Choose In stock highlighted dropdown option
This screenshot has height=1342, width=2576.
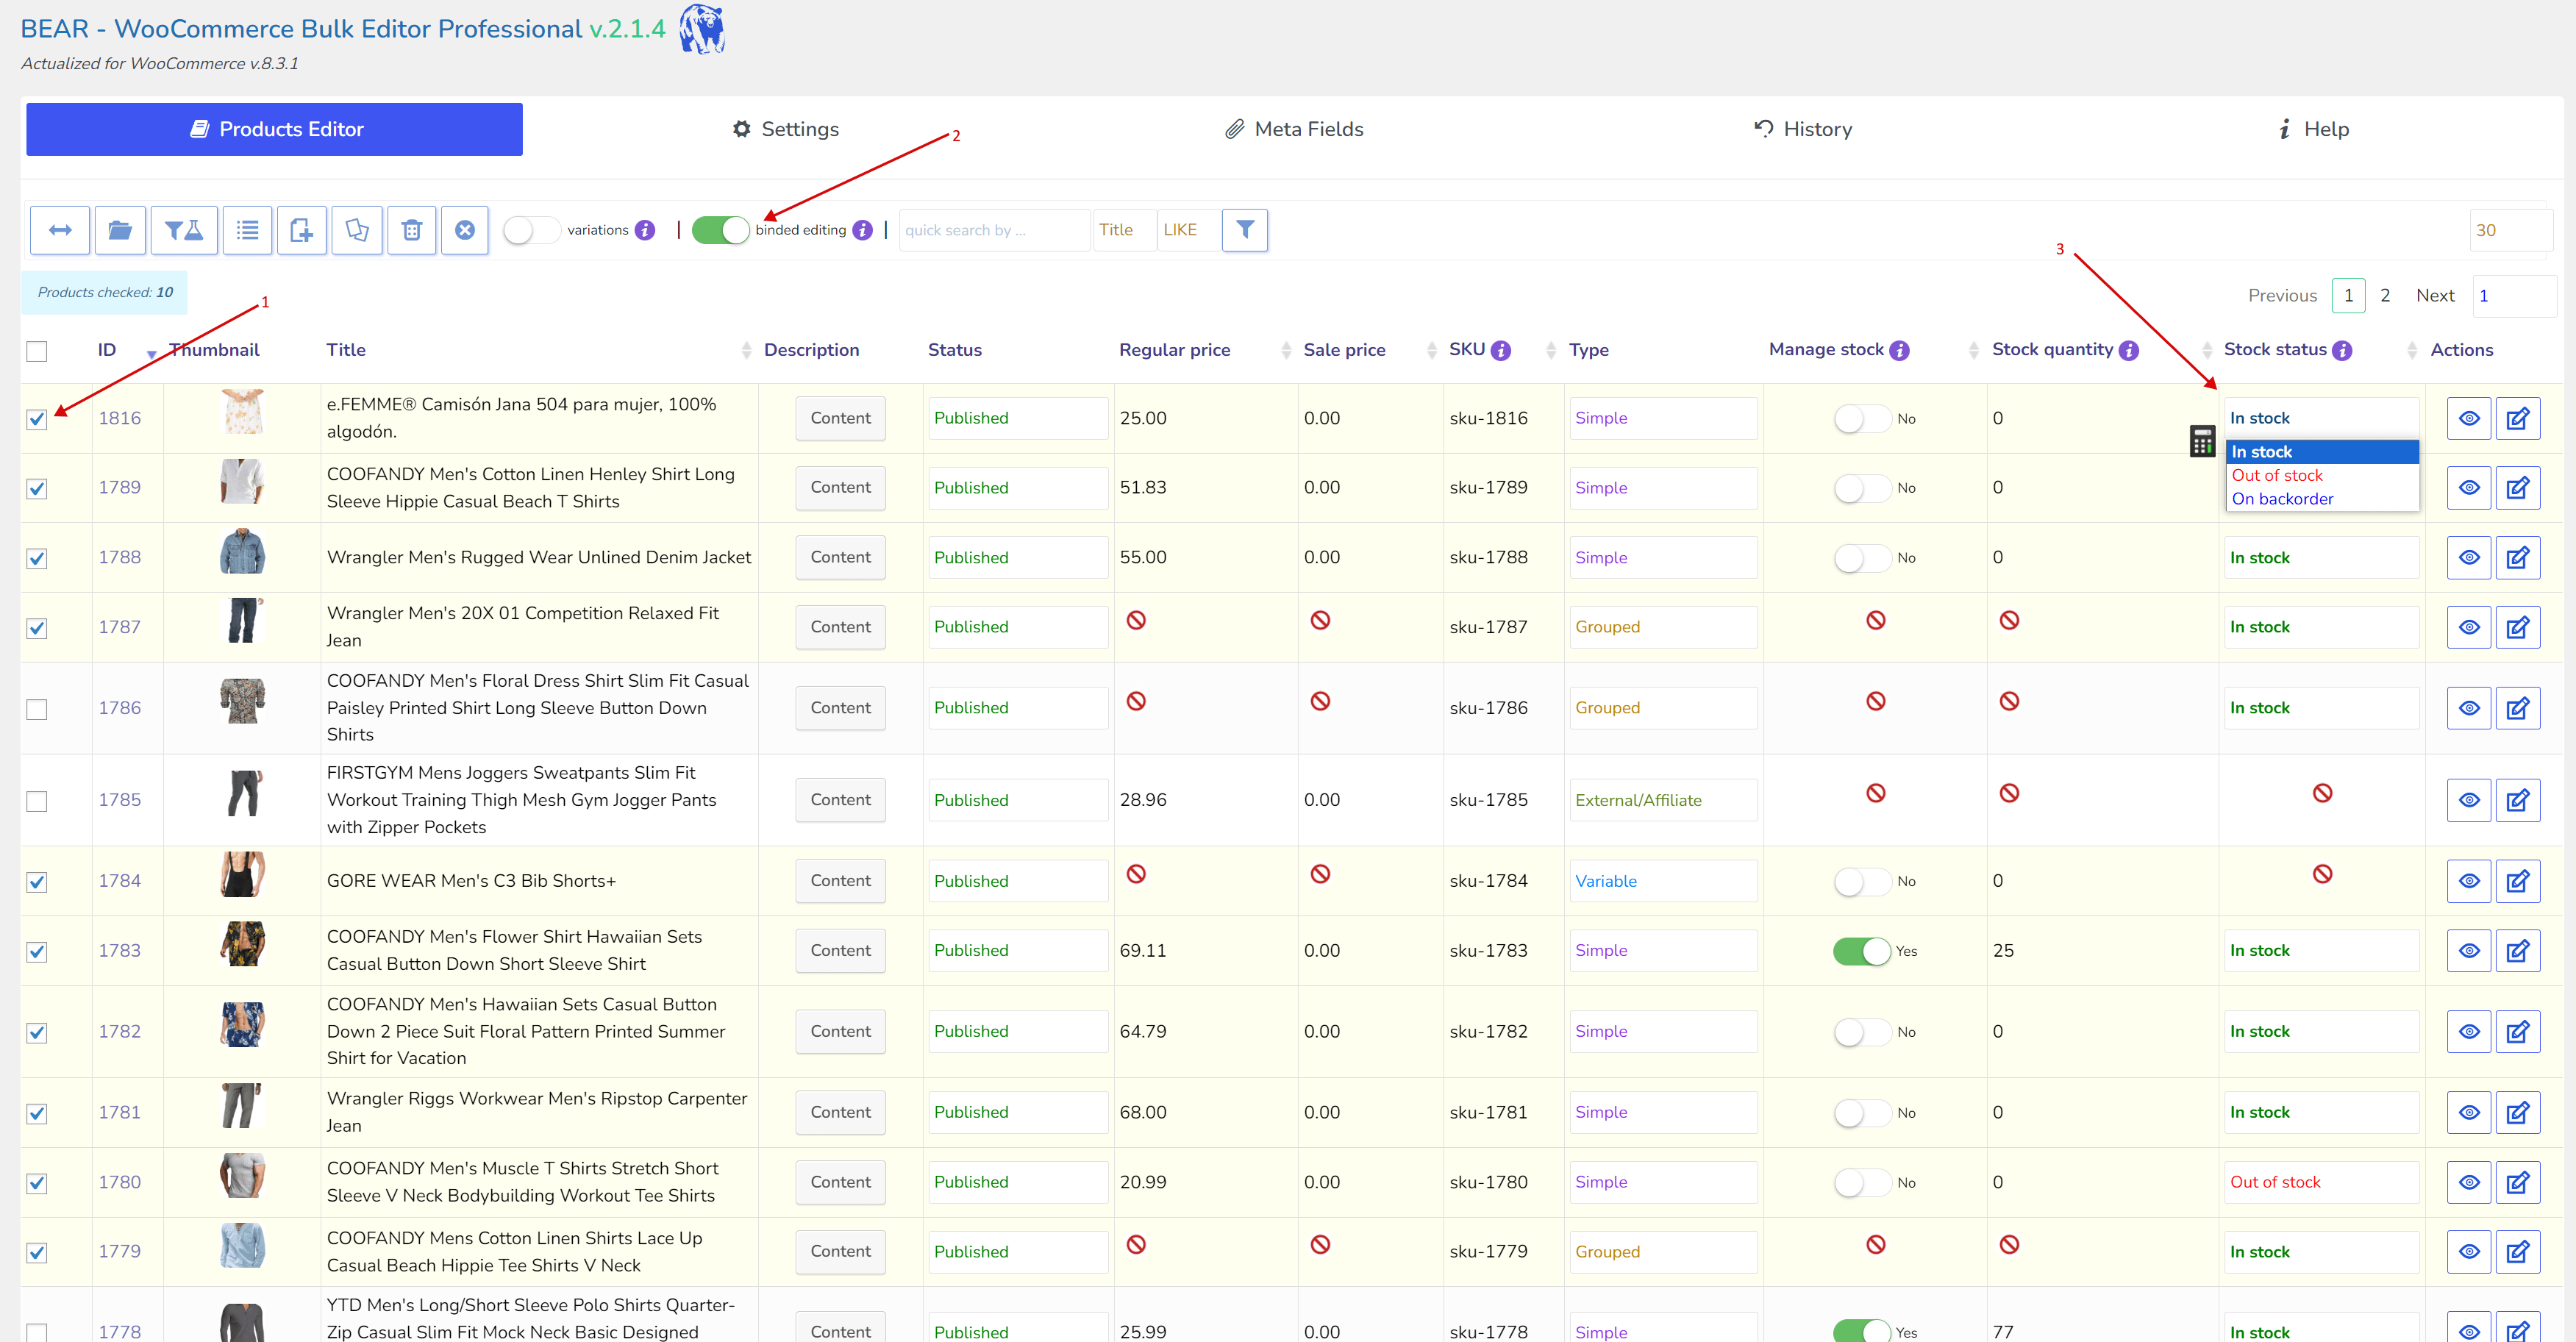coord(2321,453)
